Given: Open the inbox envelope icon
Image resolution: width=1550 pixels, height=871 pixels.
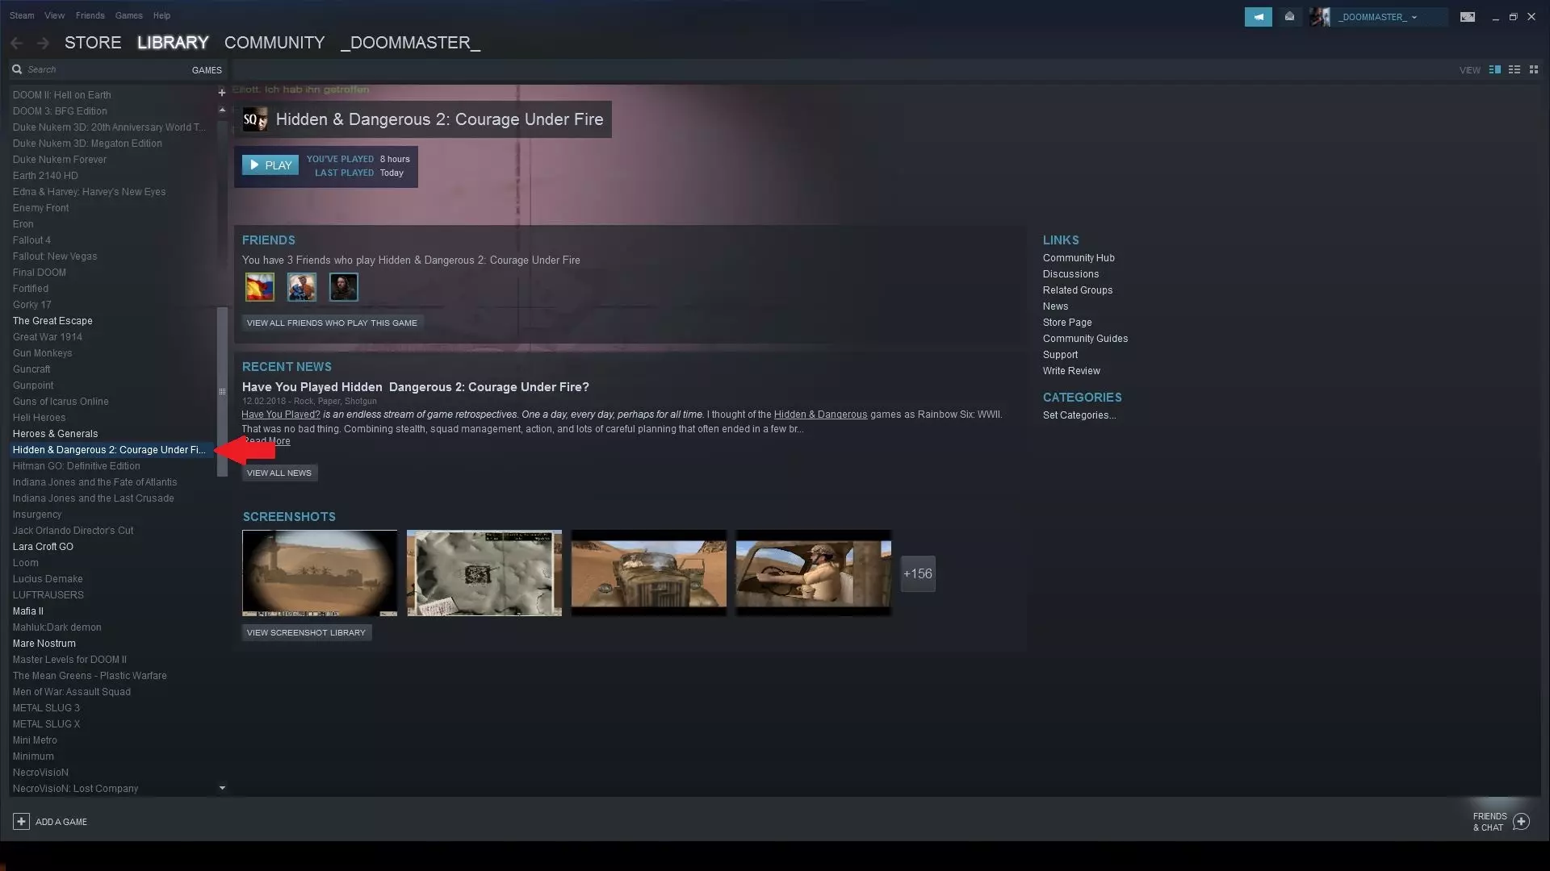Looking at the screenshot, I should [x=1289, y=17].
